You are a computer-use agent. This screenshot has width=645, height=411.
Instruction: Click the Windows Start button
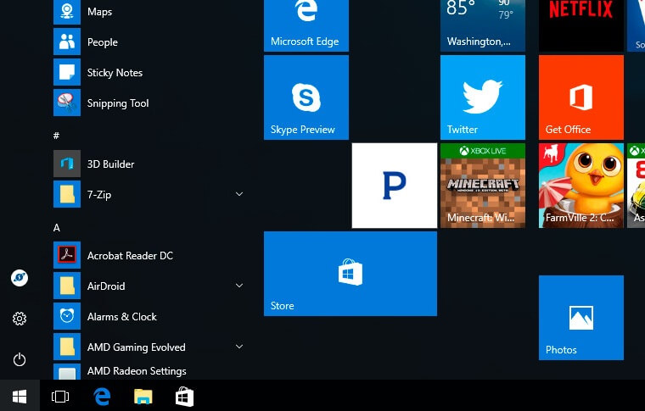[20, 397]
